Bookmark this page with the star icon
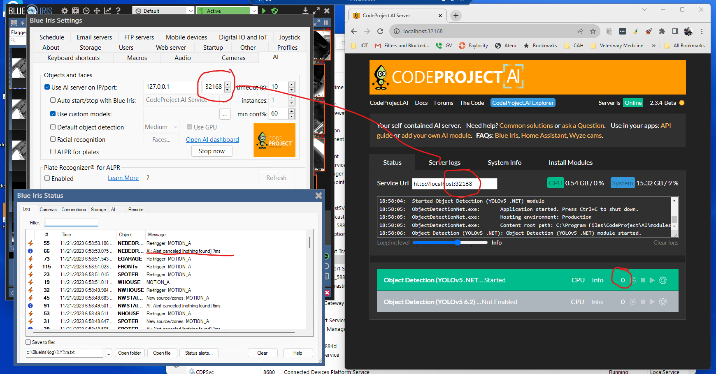The width and height of the screenshot is (716, 374). pyautogui.click(x=593, y=31)
